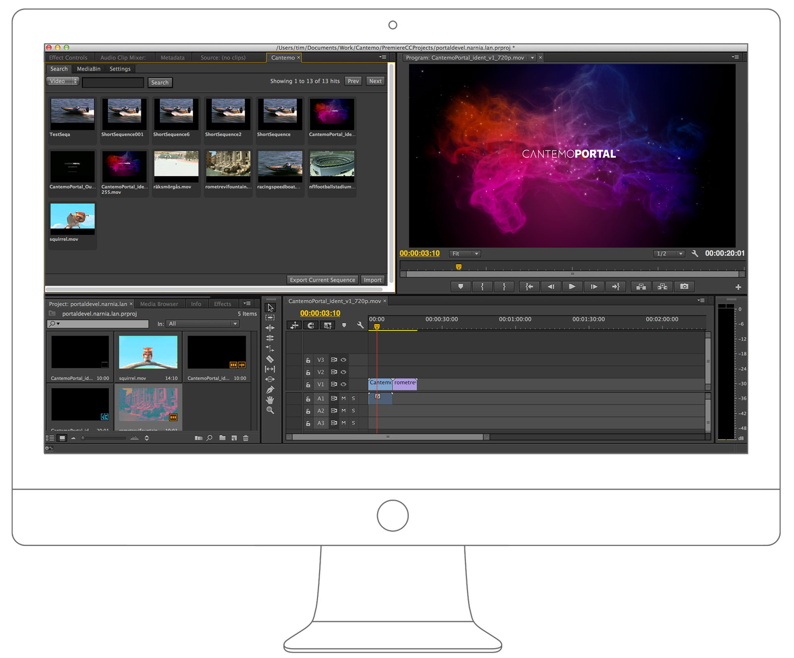The height and width of the screenshot is (658, 794).
Task: Click the Program monitor playhead marker
Action: (x=459, y=267)
